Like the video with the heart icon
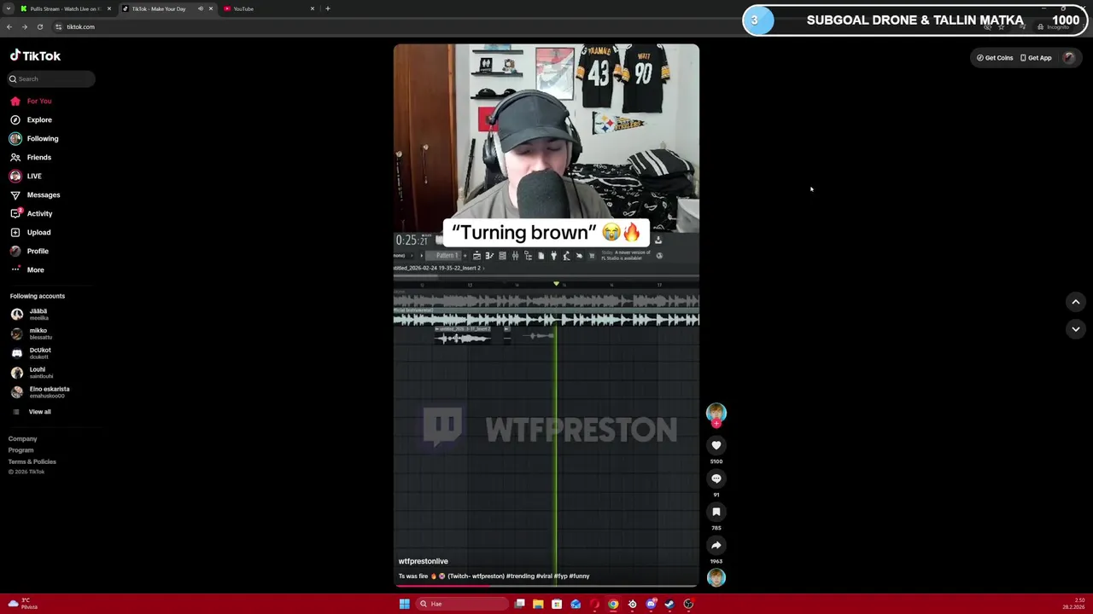Screen dimensions: 1093x614 pos(716,445)
